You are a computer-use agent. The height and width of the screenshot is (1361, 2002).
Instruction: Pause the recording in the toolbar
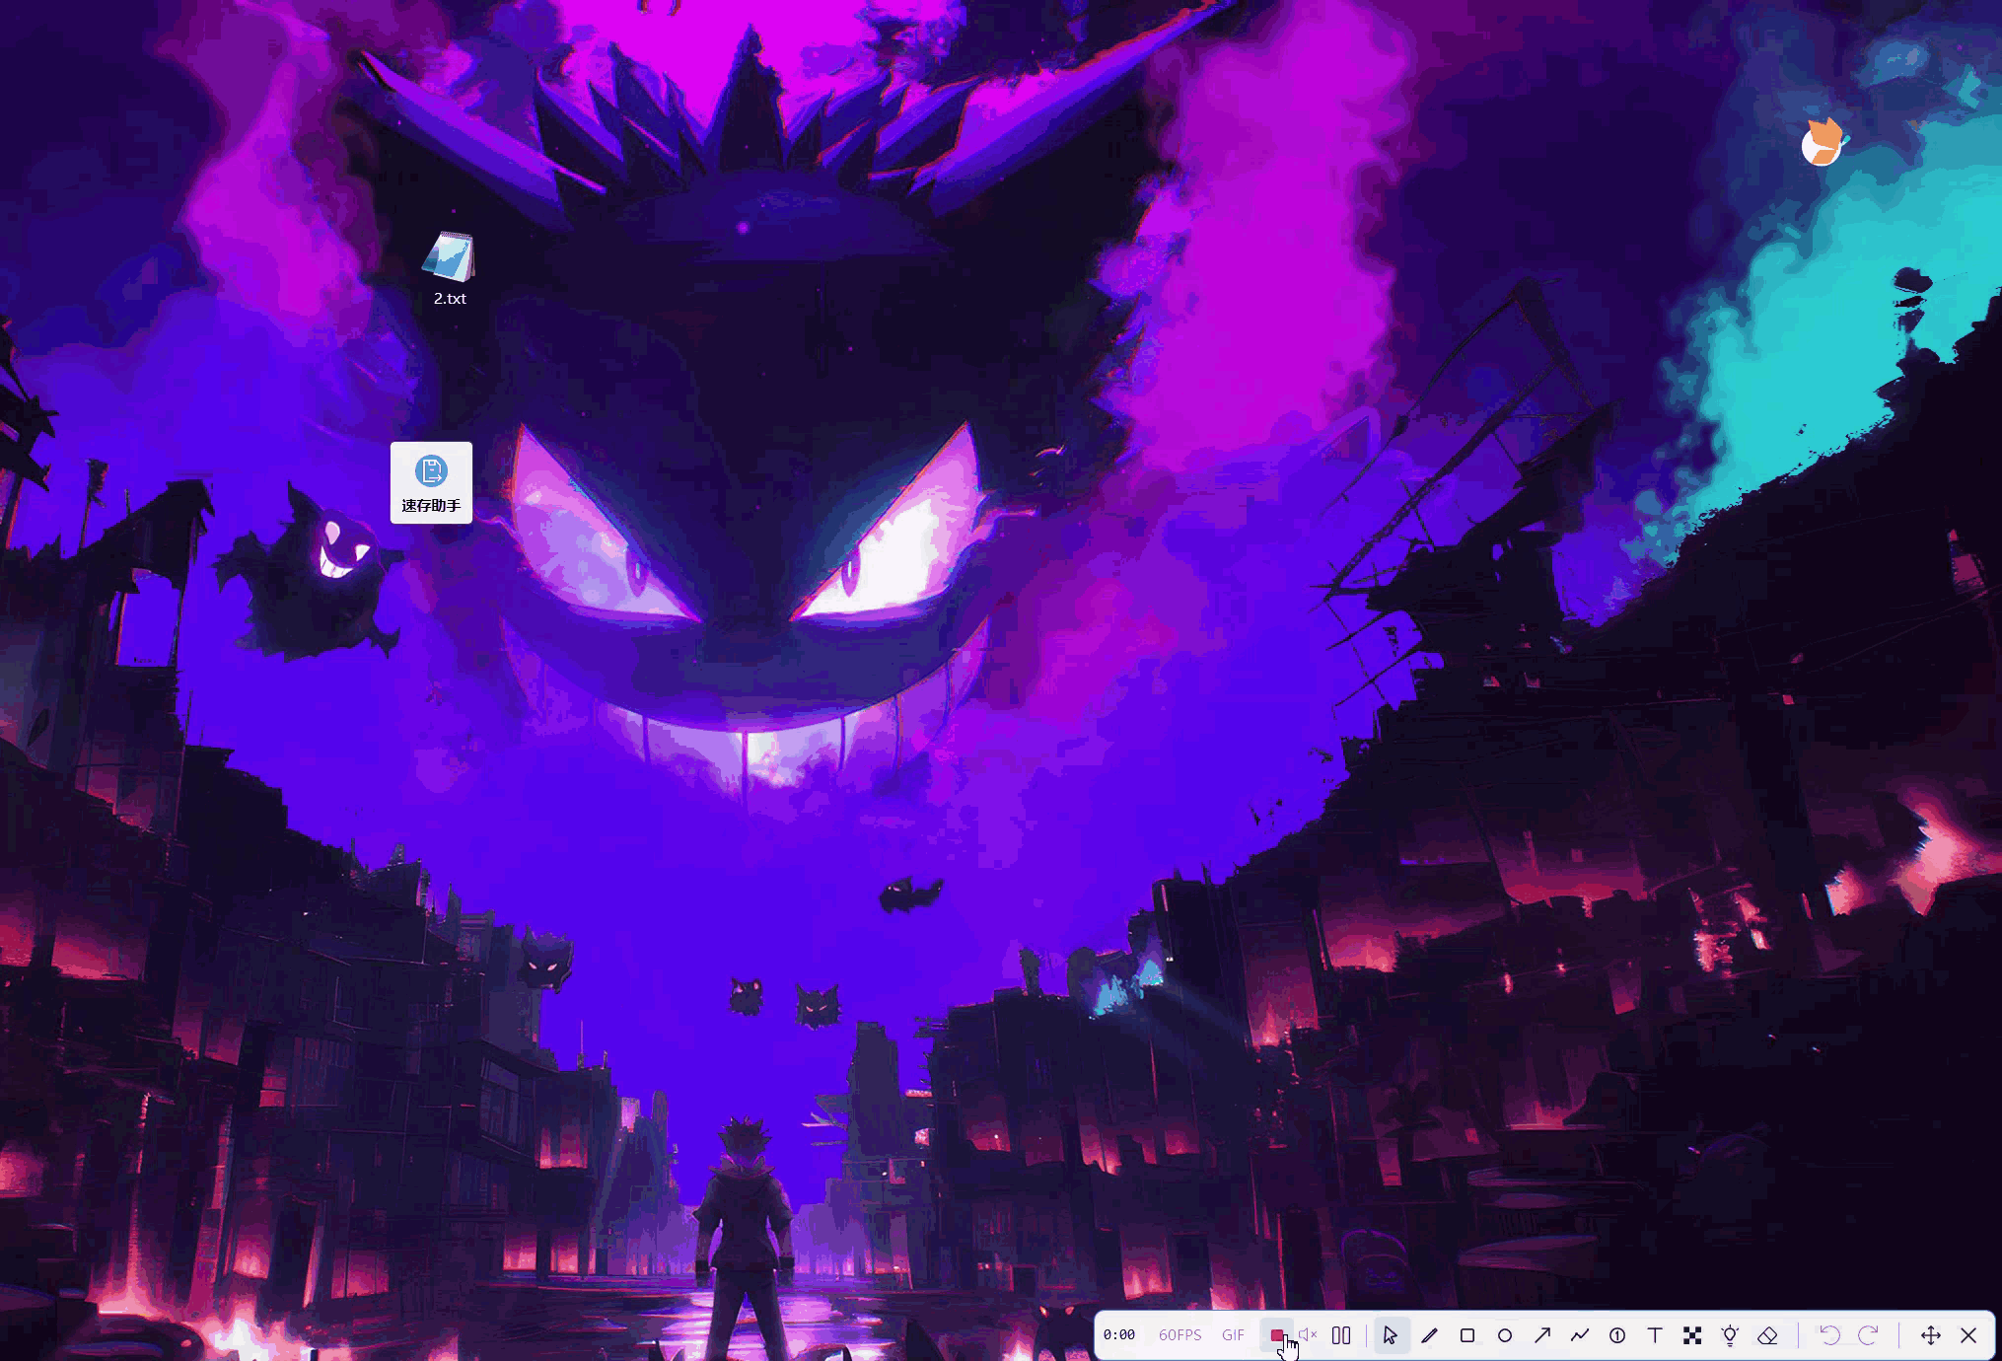pos(1341,1335)
